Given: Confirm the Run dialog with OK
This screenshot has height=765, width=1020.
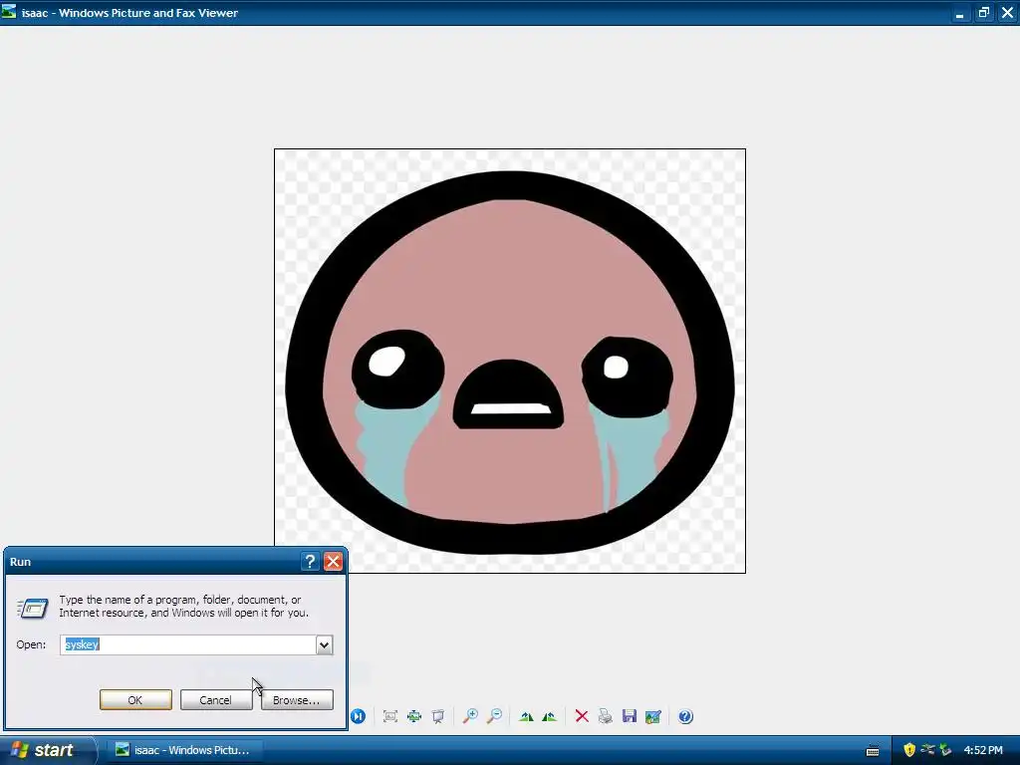Looking at the screenshot, I should (135, 700).
